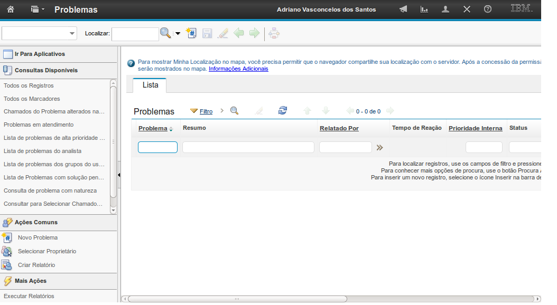
Task: Open the Informações Adicionais link
Action: tap(238, 69)
